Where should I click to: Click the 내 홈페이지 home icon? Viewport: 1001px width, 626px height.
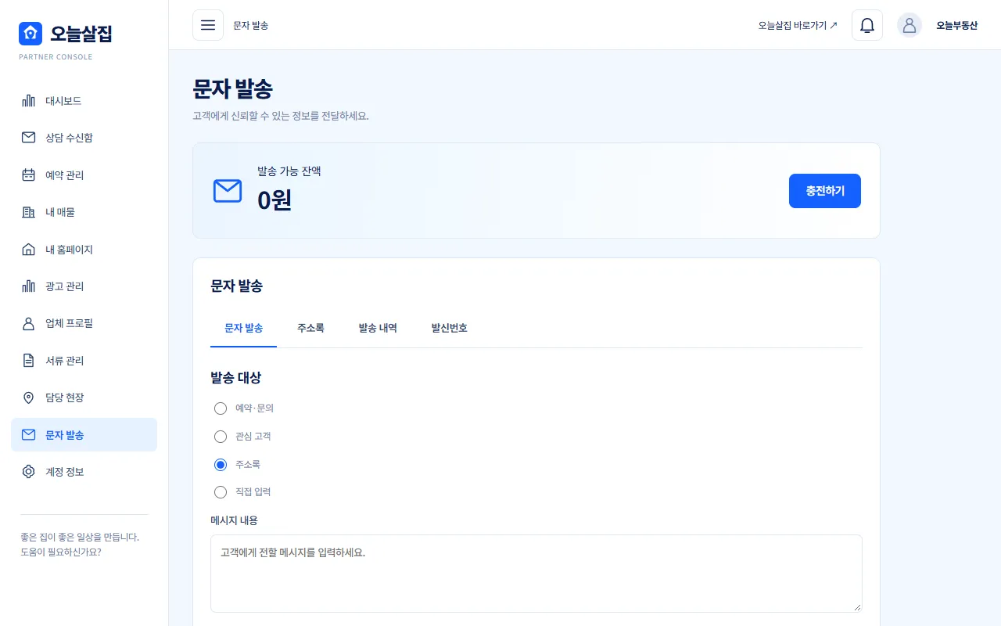[29, 250]
